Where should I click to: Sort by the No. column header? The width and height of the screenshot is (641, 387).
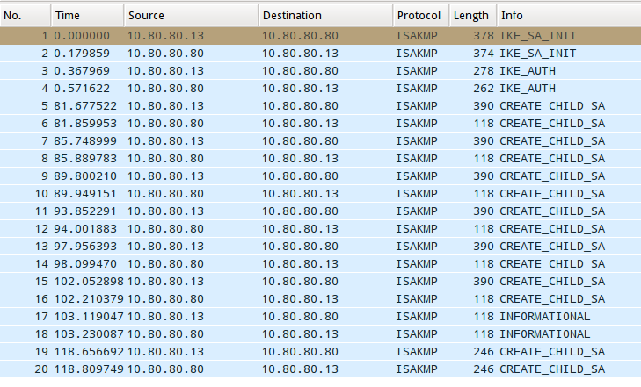[25, 16]
